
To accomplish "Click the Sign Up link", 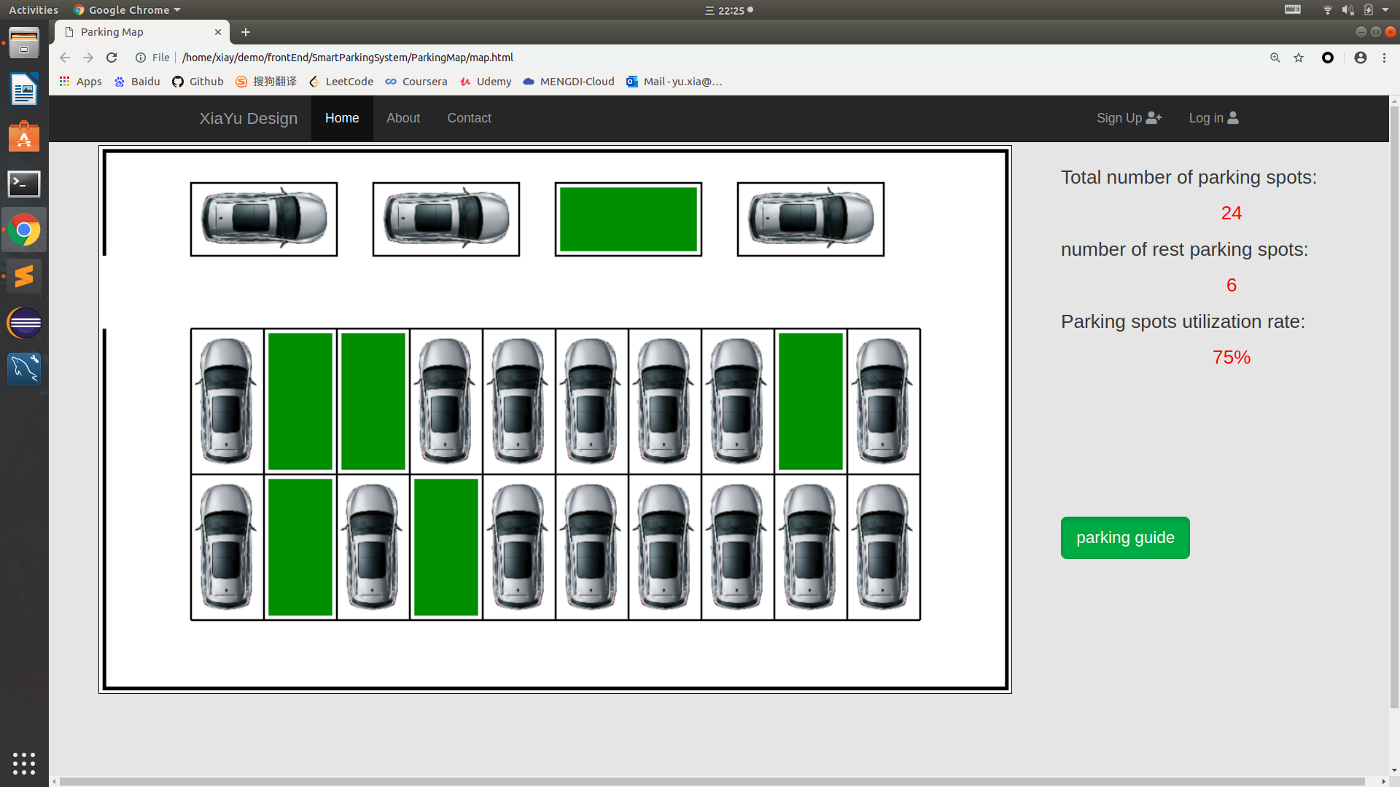I will tap(1128, 118).
